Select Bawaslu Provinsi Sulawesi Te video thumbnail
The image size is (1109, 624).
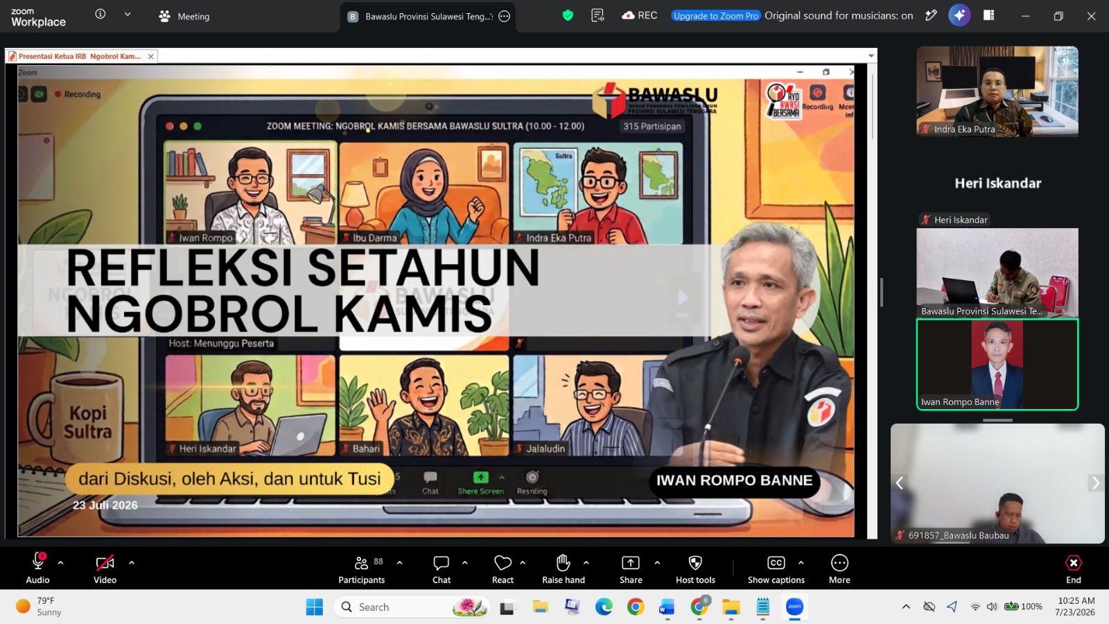[997, 272]
